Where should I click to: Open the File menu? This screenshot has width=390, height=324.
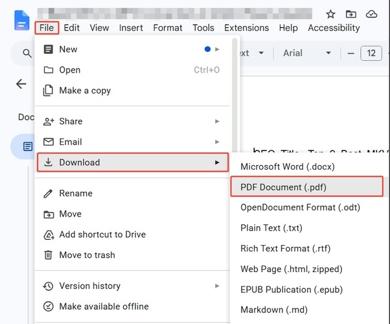47,28
